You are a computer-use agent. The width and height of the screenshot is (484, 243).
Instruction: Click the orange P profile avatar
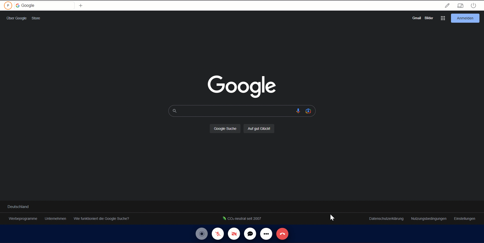8,5
